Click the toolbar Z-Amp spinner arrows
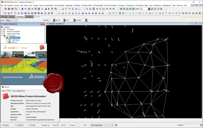This screenshot has height=128, width=203. tap(86, 20)
